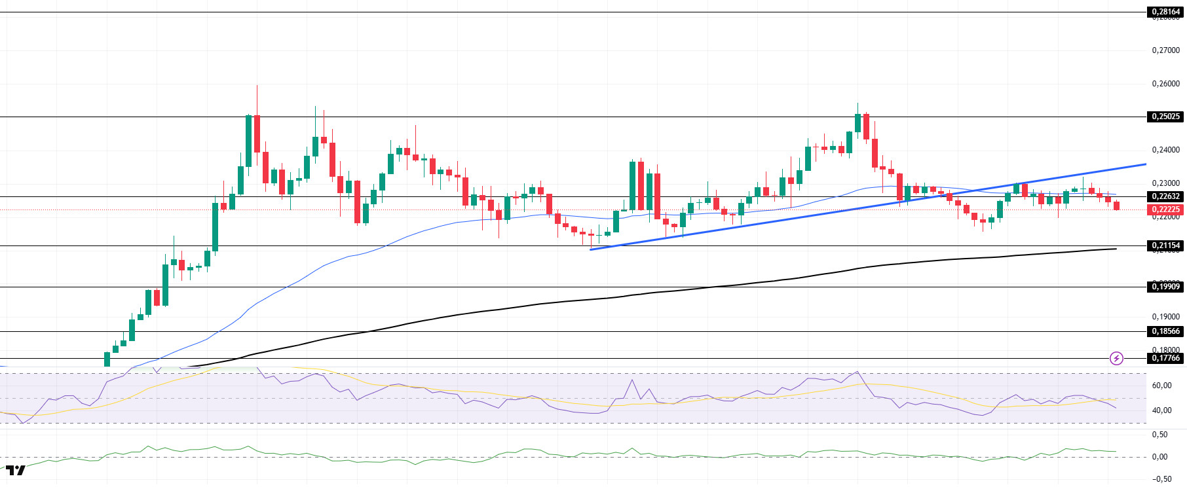
Task: Select the 0,21154 price level label
Action: [x=1166, y=245]
